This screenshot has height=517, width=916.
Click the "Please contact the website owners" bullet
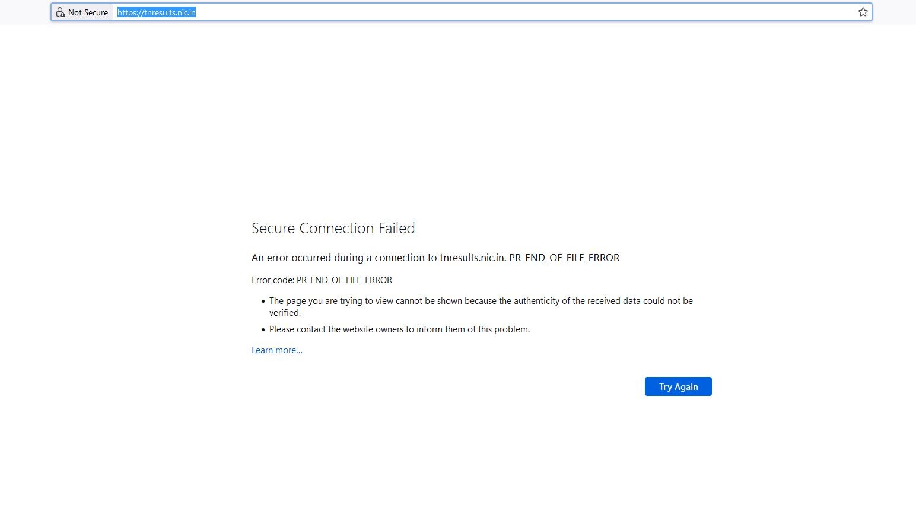point(399,329)
